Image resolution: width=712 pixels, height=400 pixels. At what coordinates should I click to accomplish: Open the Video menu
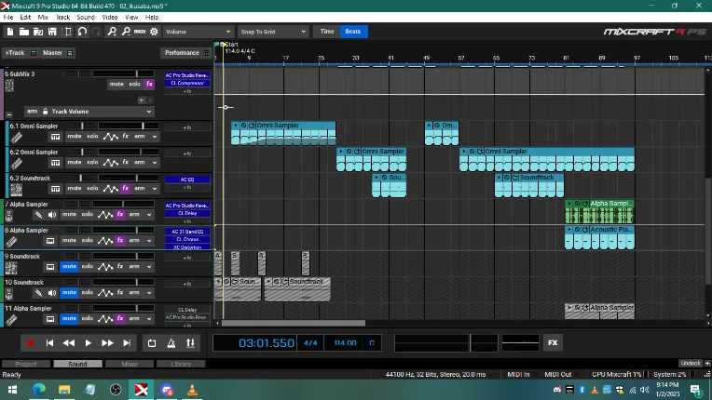(109, 18)
